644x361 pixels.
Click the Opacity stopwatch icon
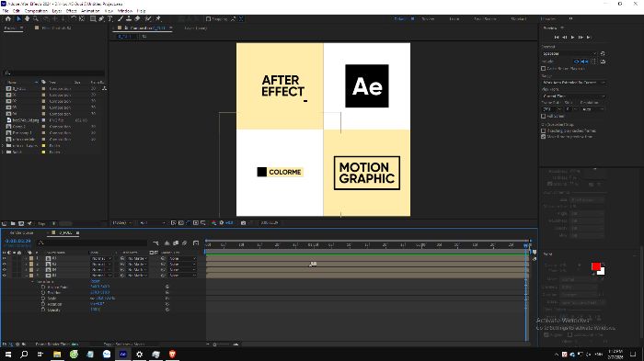click(43, 310)
